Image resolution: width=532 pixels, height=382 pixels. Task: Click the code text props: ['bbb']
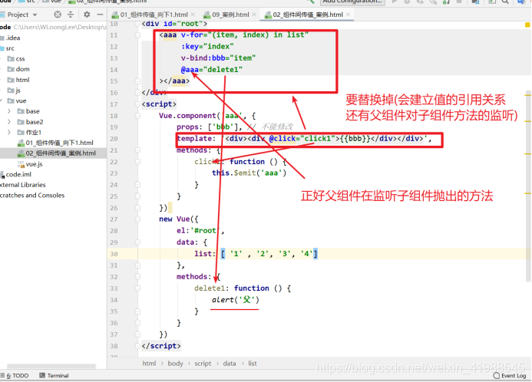(x=210, y=127)
